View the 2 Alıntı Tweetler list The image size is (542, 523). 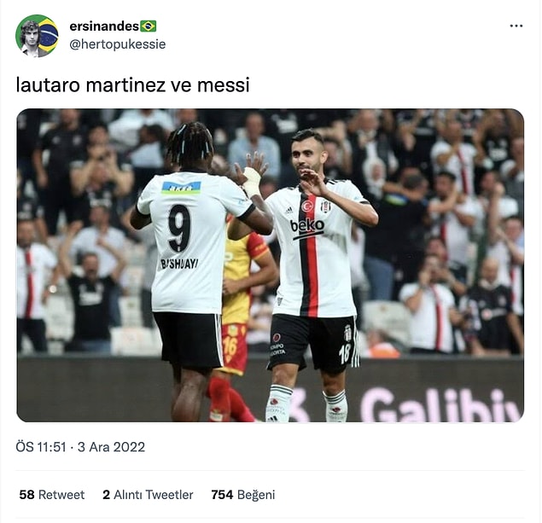coord(148,495)
